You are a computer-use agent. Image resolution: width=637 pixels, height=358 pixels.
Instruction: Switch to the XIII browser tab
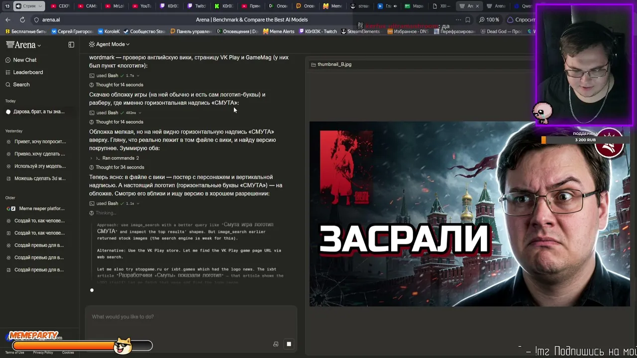(441, 6)
